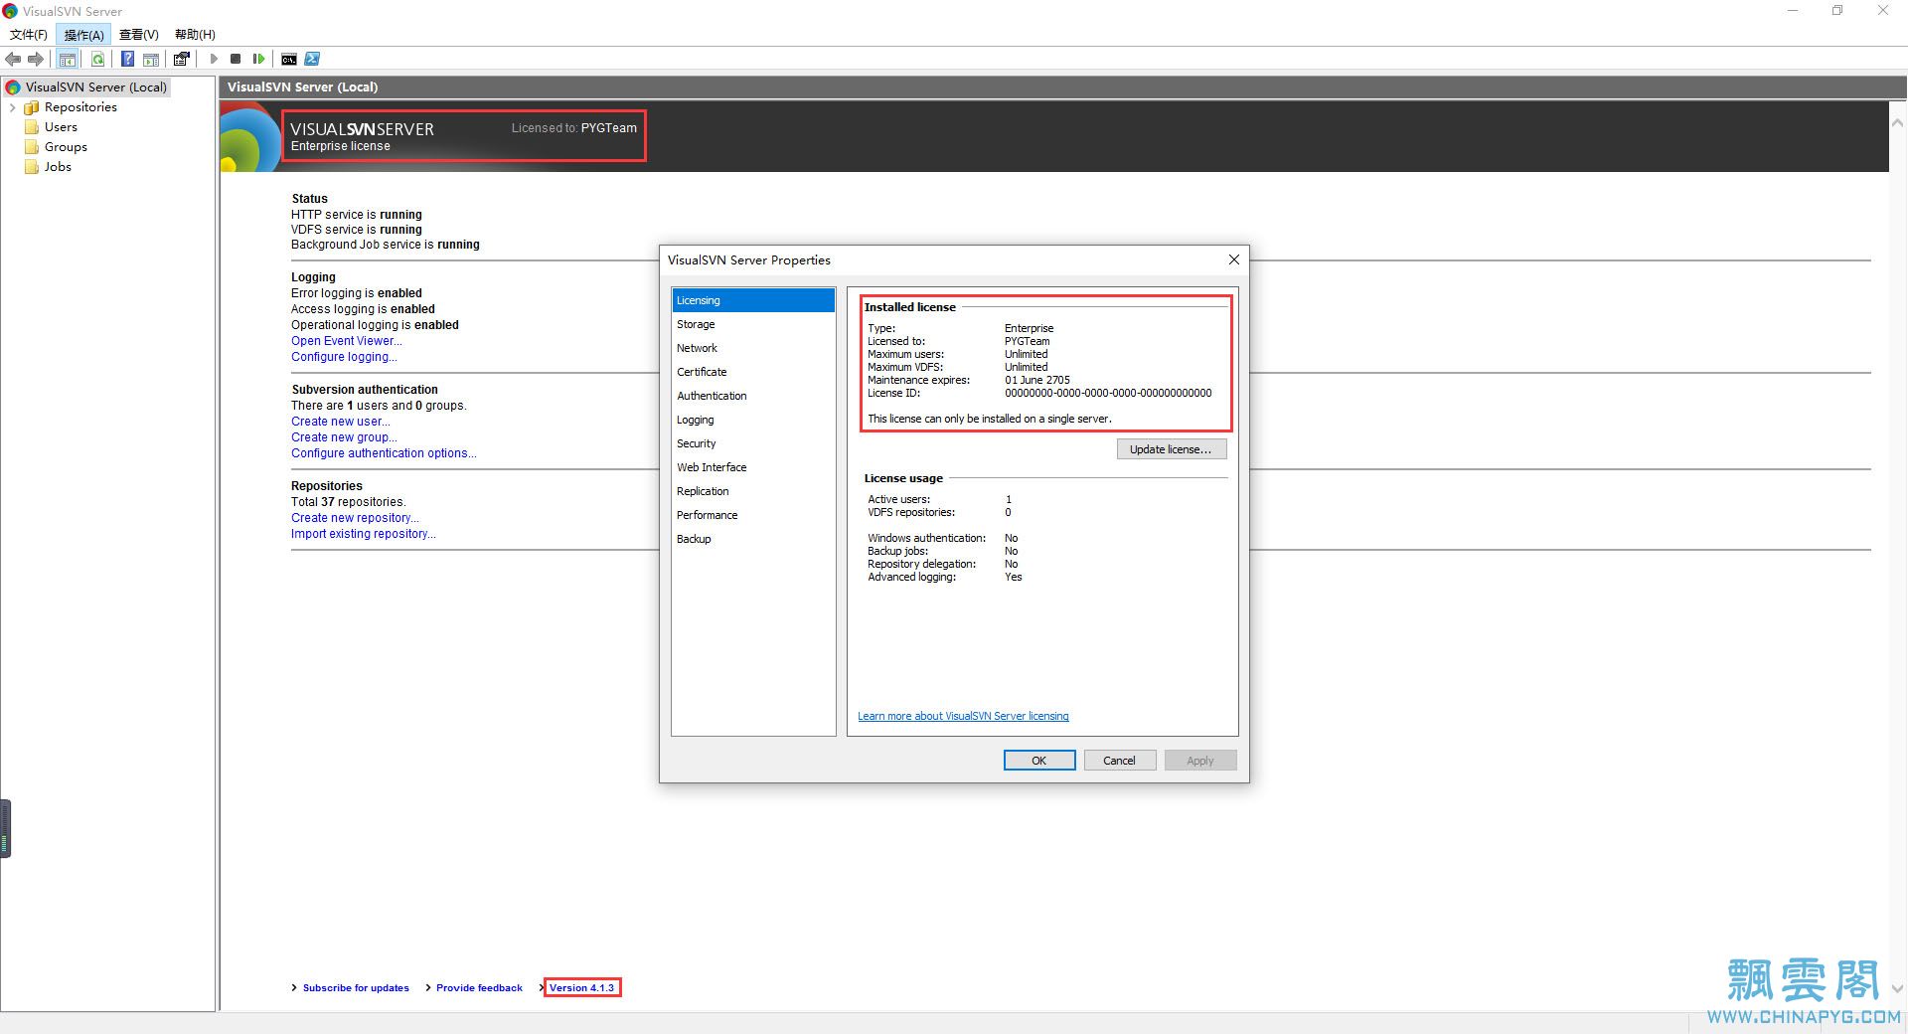
Task: Select the Security properties page
Action: 753,443
